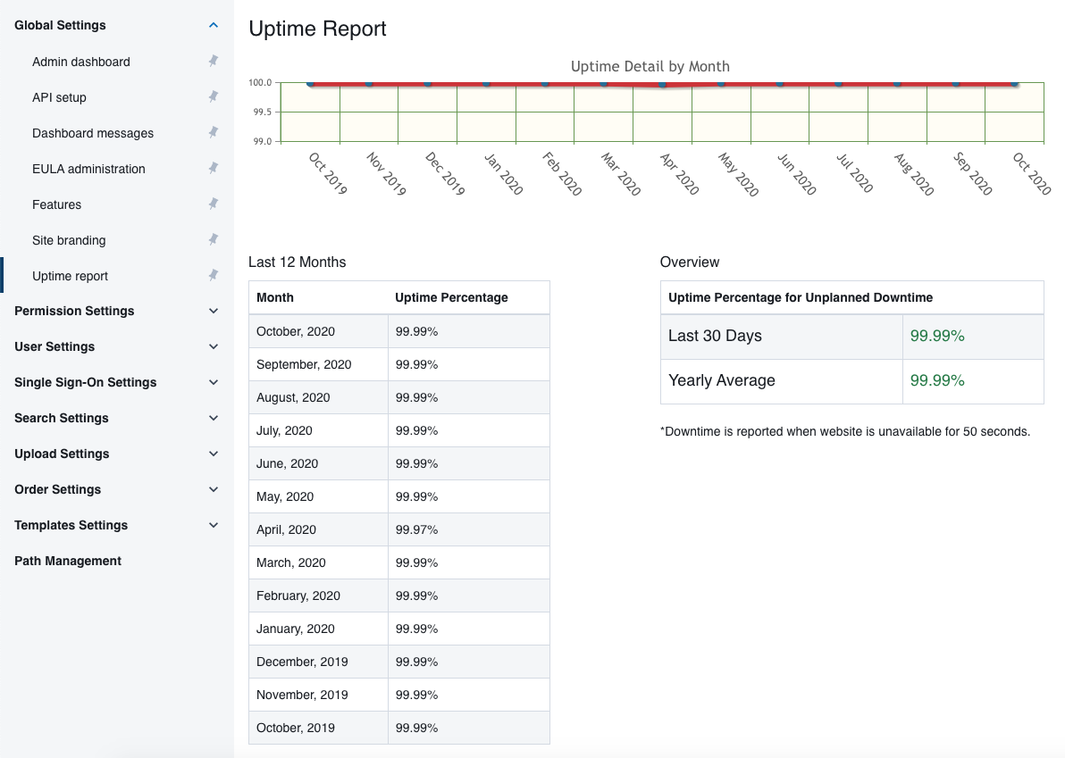Click the Last 12 Months heading
The height and width of the screenshot is (758, 1065).
297,262
